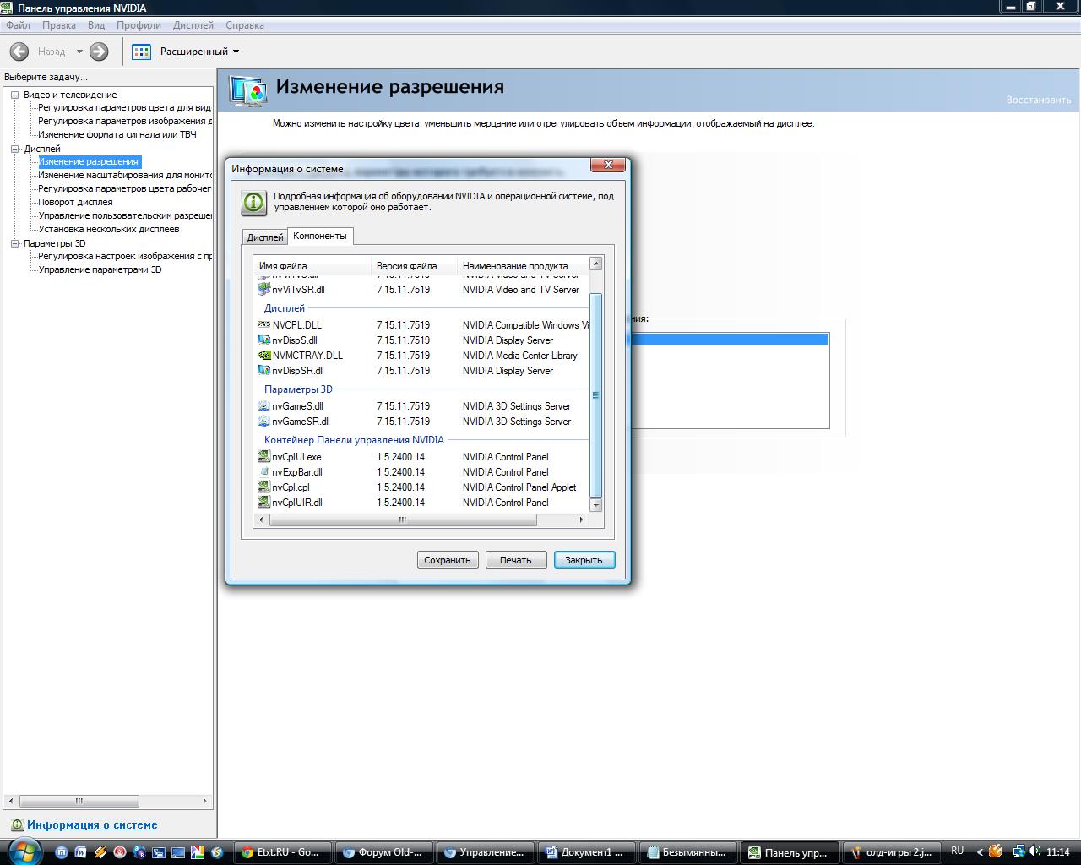1081x865 pixels.
Task: Click the network icon in system tray
Action: coord(1019,851)
